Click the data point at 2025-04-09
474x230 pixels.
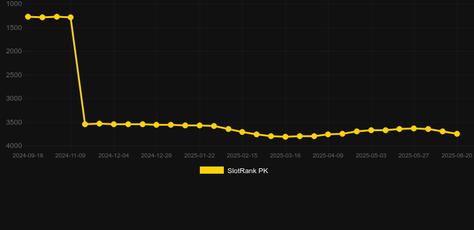[x=328, y=134]
